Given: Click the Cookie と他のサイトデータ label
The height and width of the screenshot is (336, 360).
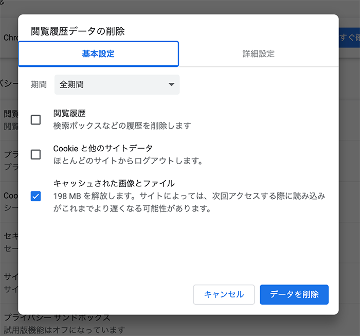Looking at the screenshot, I should (x=103, y=148).
